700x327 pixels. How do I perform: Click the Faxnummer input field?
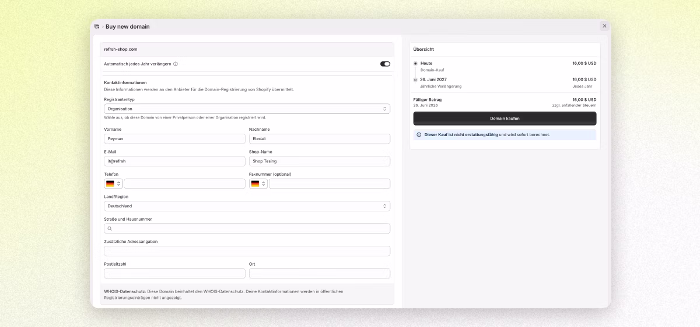330,183
